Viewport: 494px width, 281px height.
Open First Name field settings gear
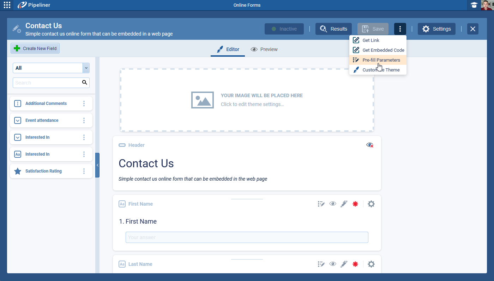click(x=371, y=204)
